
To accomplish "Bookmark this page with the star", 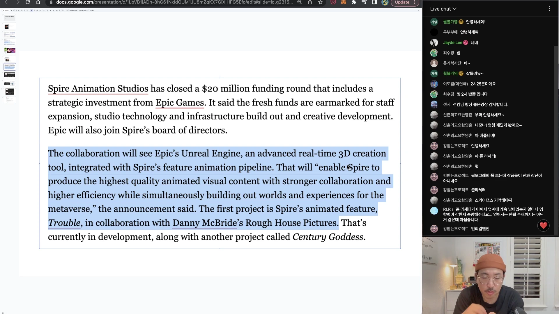I will coord(320,2).
